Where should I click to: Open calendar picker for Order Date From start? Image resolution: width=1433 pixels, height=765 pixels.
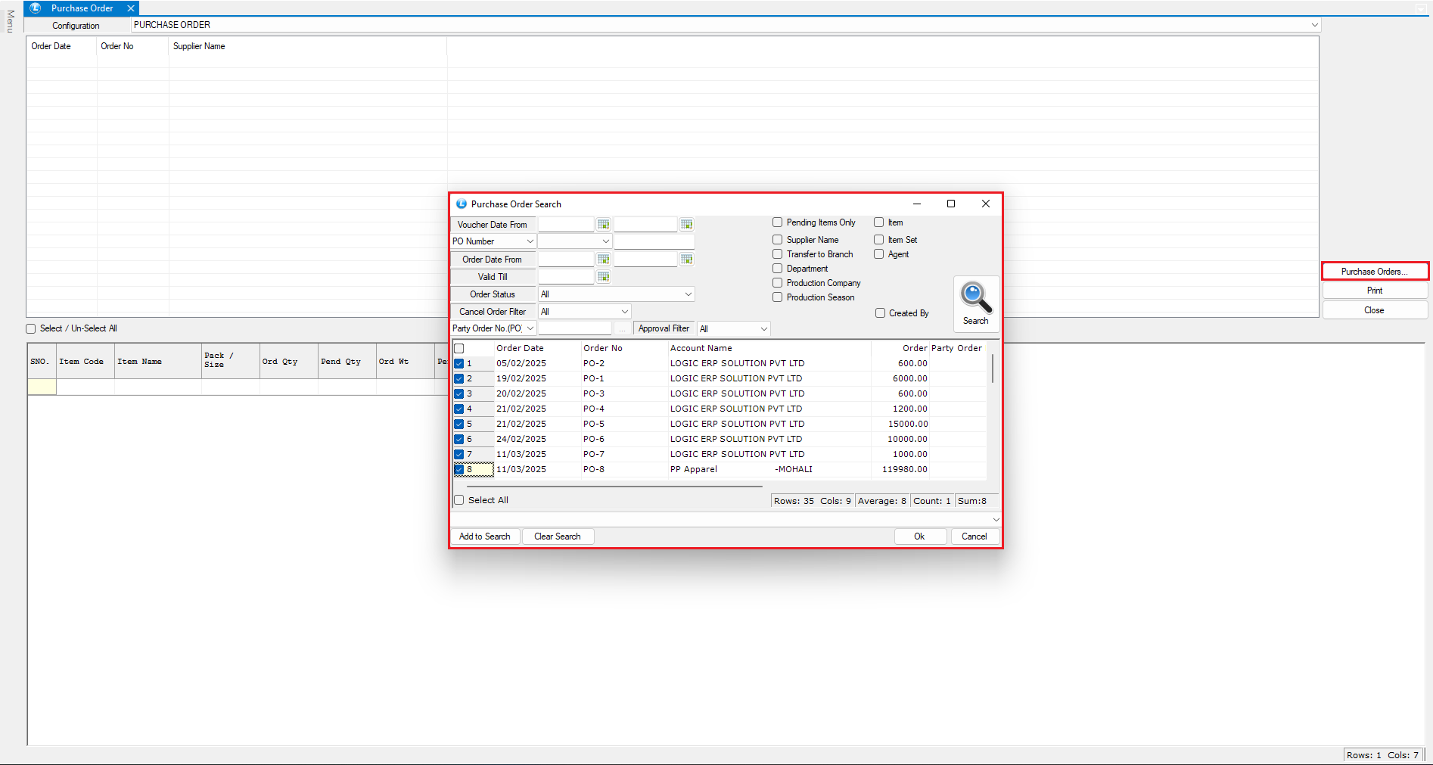click(603, 260)
